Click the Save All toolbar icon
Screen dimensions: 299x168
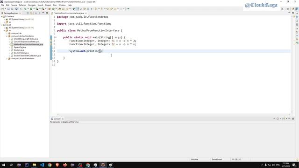tap(12, 9)
